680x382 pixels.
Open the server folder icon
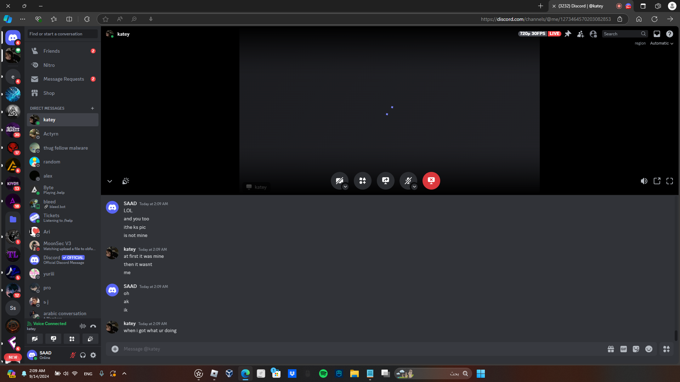[13, 219]
